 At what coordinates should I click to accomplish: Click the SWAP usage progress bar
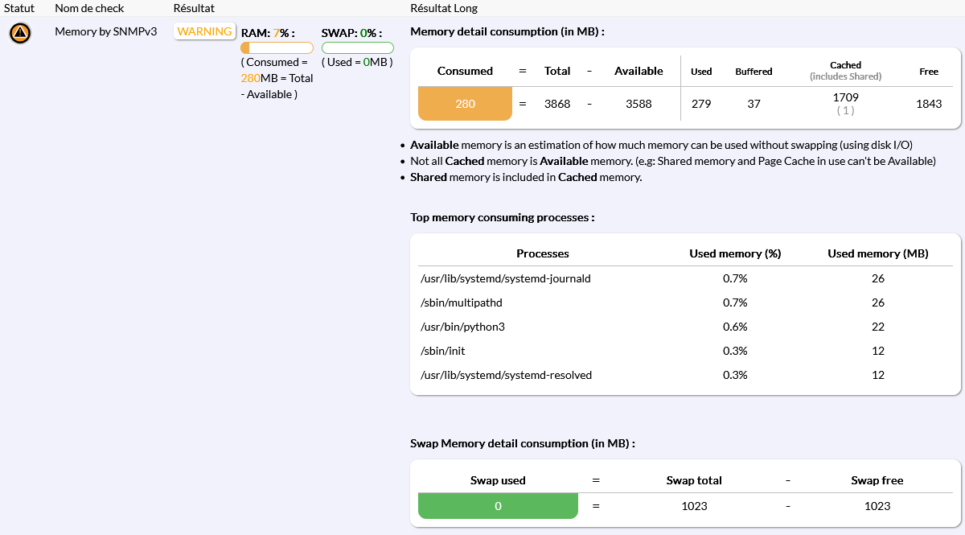point(357,48)
